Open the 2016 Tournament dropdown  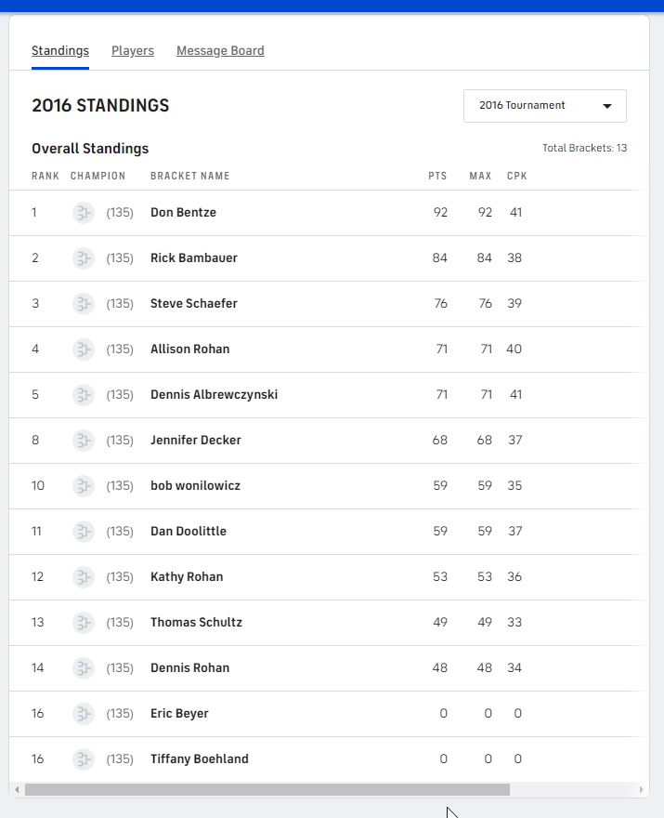tap(544, 106)
